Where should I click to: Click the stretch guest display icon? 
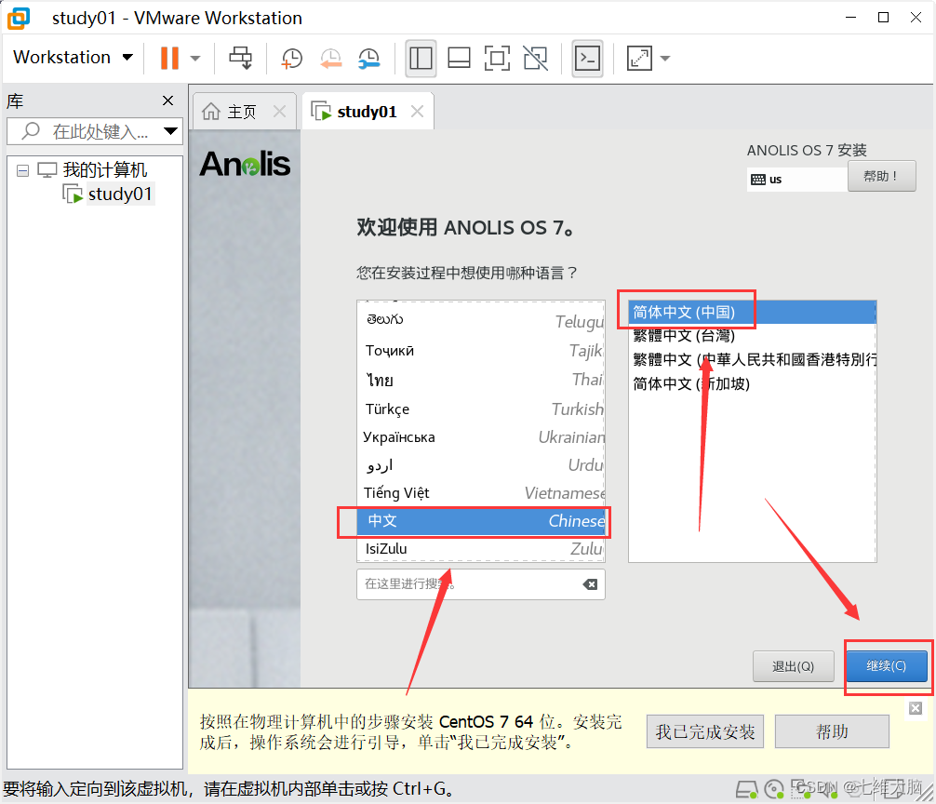639,59
